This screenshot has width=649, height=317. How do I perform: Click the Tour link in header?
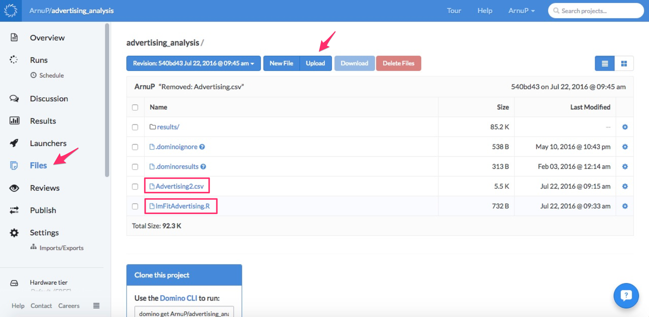[x=454, y=10]
